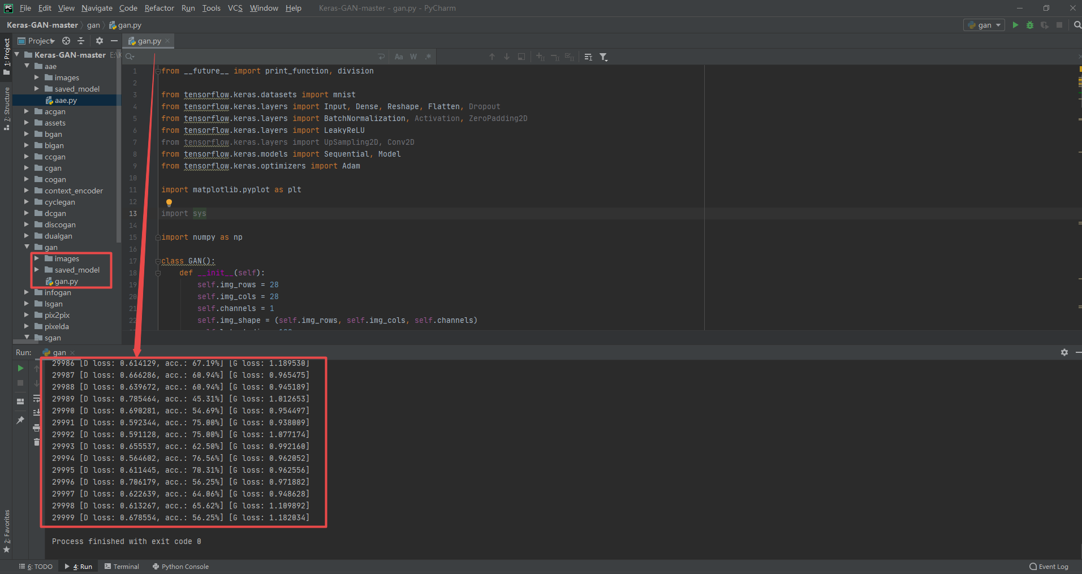Open the Favorites side tab

(7, 530)
